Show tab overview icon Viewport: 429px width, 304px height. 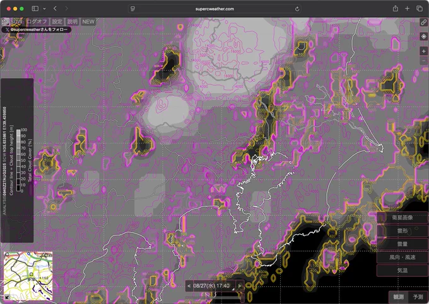pos(420,9)
